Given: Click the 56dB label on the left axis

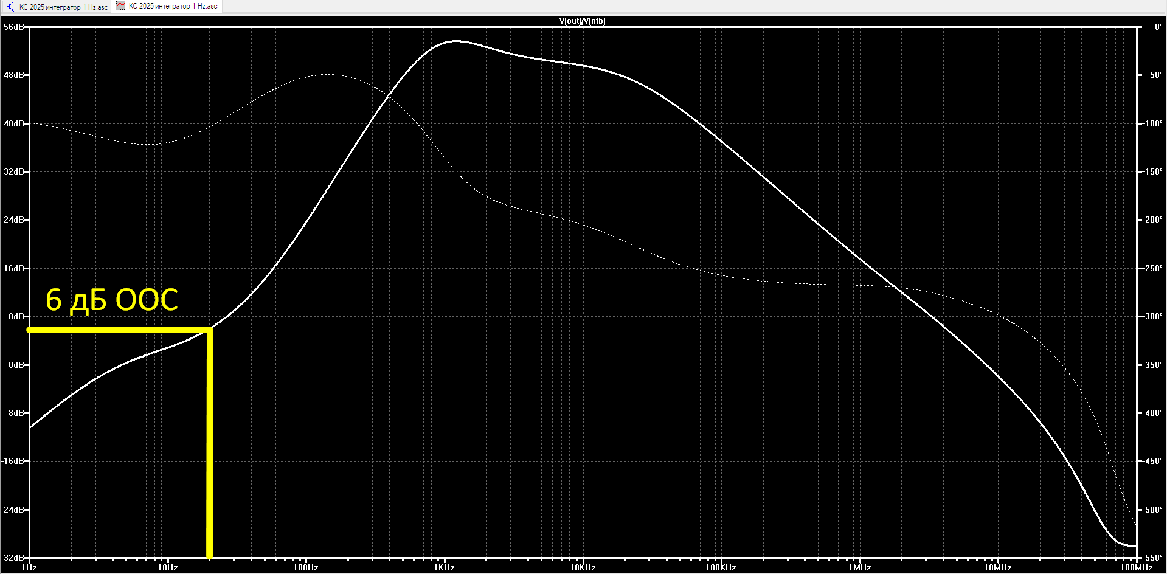Looking at the screenshot, I should (14, 27).
